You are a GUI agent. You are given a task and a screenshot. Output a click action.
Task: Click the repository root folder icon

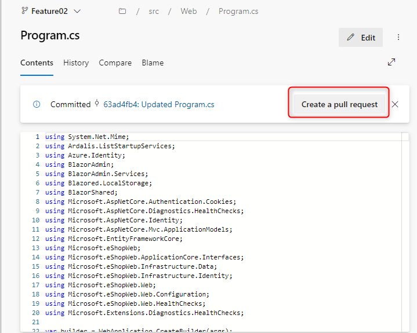click(x=122, y=11)
